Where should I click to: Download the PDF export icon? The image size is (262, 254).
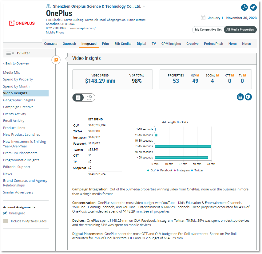[244, 7]
